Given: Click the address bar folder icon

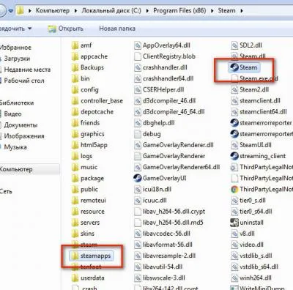Looking at the screenshot, I should (21, 10).
